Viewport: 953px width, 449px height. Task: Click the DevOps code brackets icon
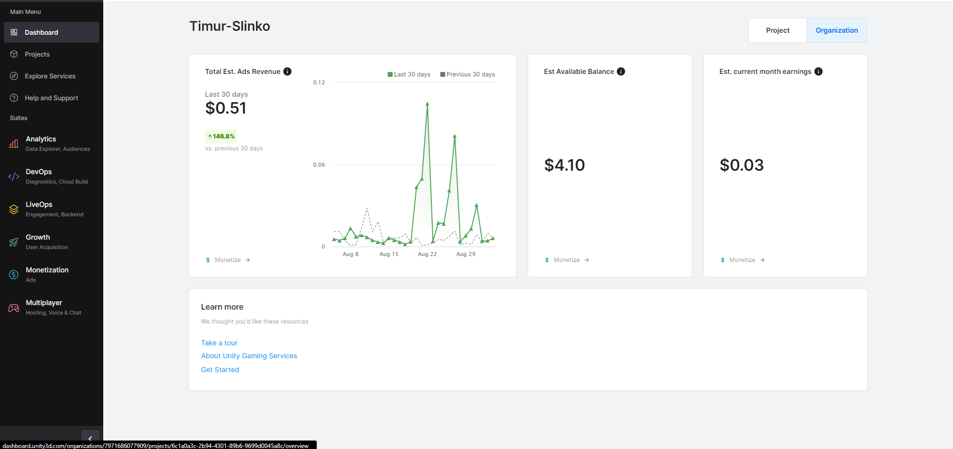[14, 177]
